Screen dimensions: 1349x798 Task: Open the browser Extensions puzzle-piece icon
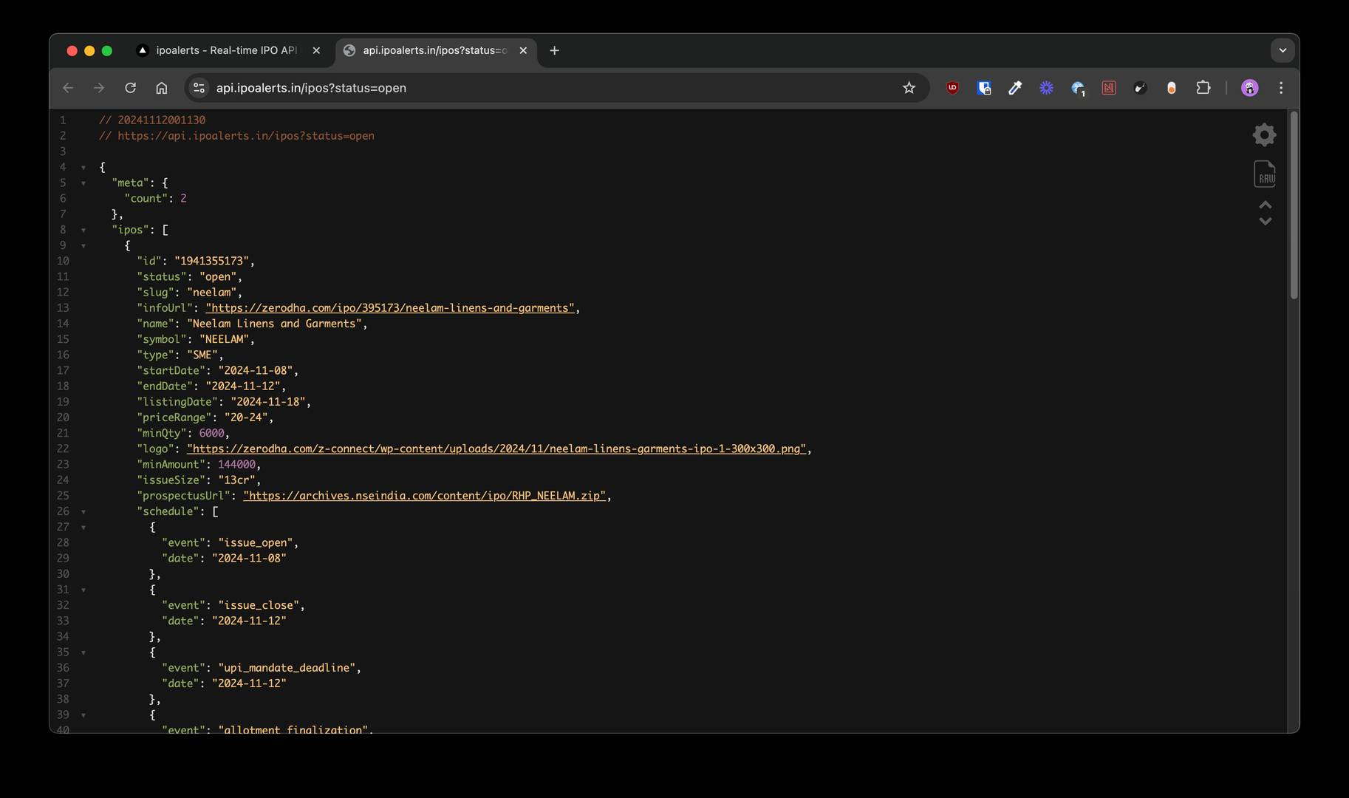pyautogui.click(x=1203, y=87)
